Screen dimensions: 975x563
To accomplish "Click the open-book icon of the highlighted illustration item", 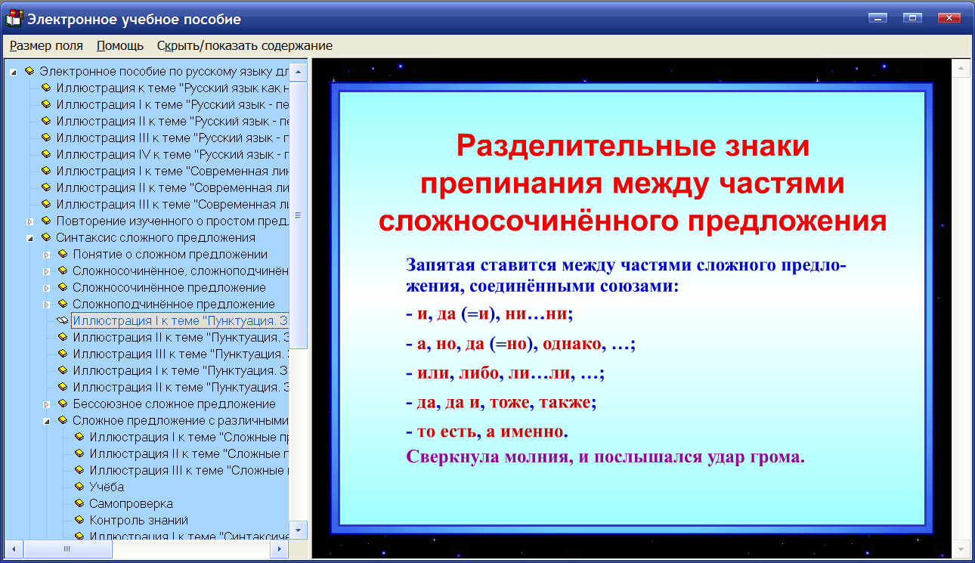I will coord(63,320).
